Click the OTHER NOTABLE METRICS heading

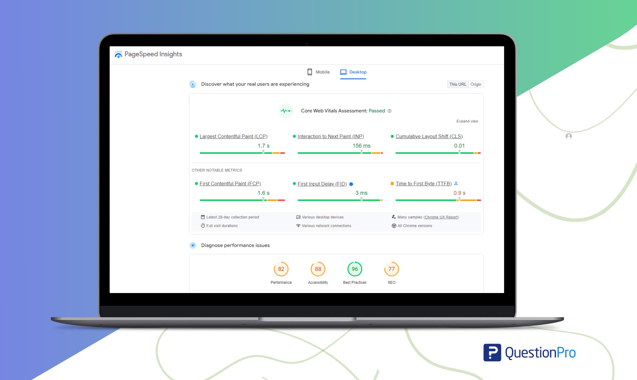click(217, 170)
